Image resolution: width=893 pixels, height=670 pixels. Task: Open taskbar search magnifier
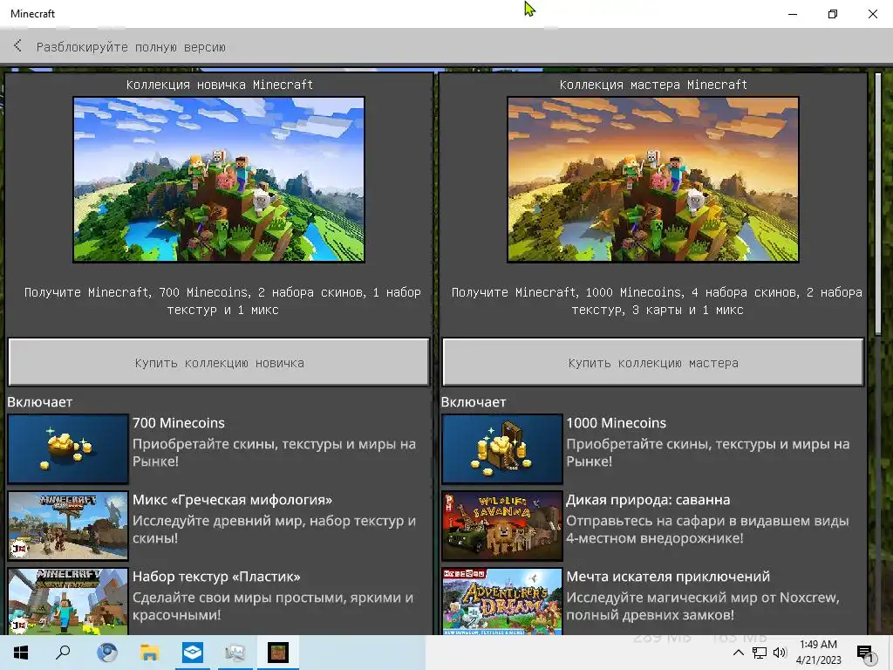pos(63,653)
